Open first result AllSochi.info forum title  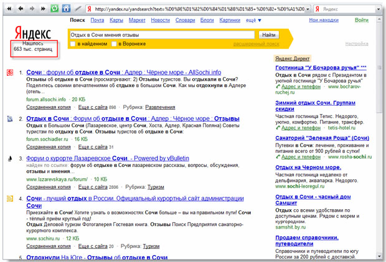coord(123,73)
